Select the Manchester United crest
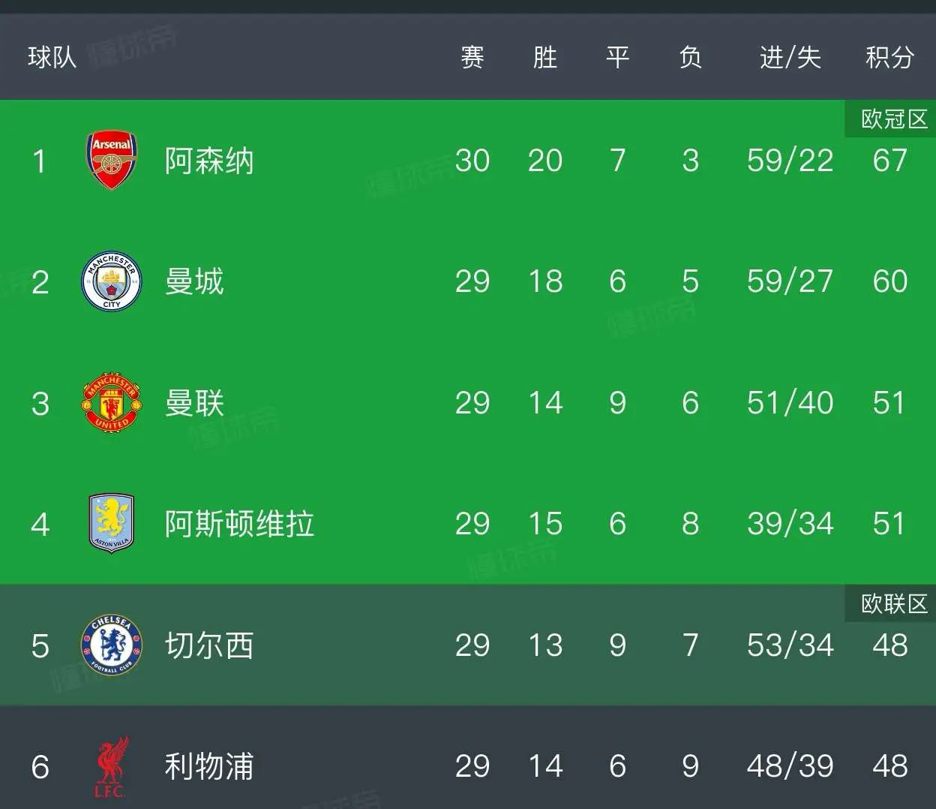Image resolution: width=936 pixels, height=809 pixels. tap(111, 402)
